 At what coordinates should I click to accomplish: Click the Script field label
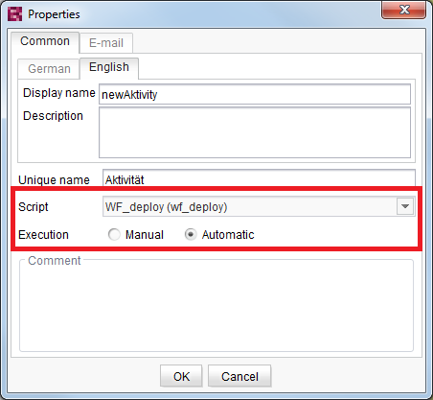[34, 207]
